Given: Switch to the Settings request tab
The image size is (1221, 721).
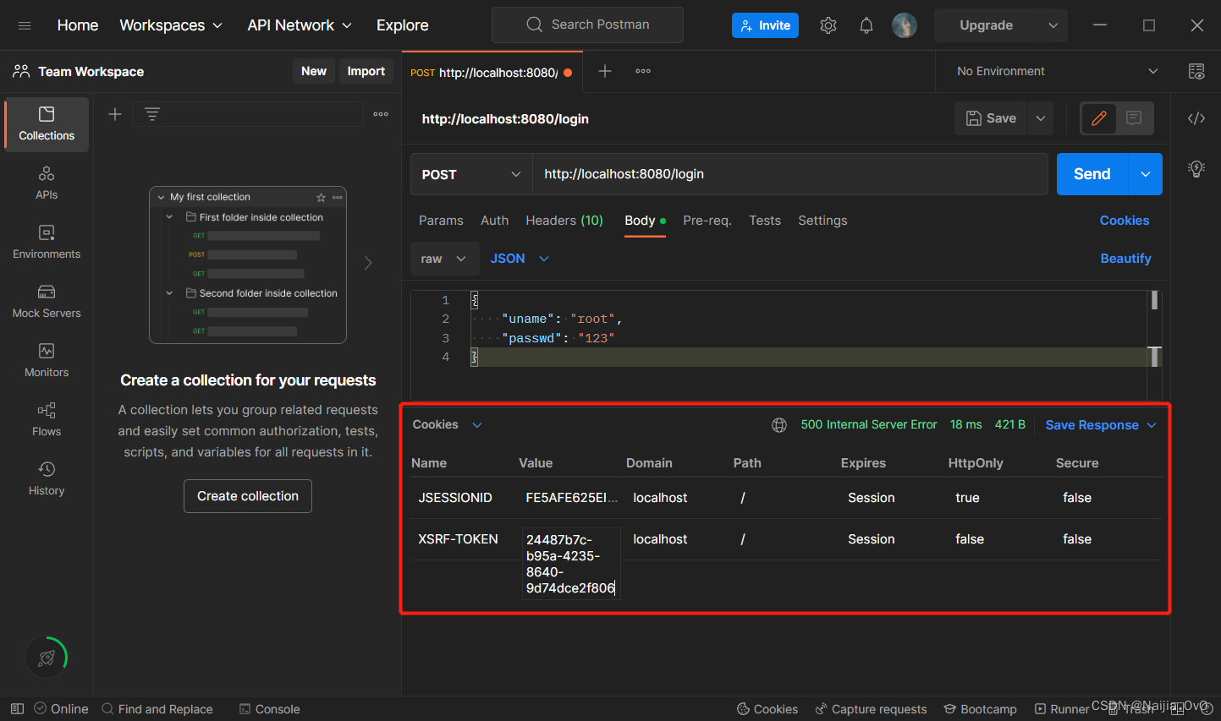Looking at the screenshot, I should point(822,221).
